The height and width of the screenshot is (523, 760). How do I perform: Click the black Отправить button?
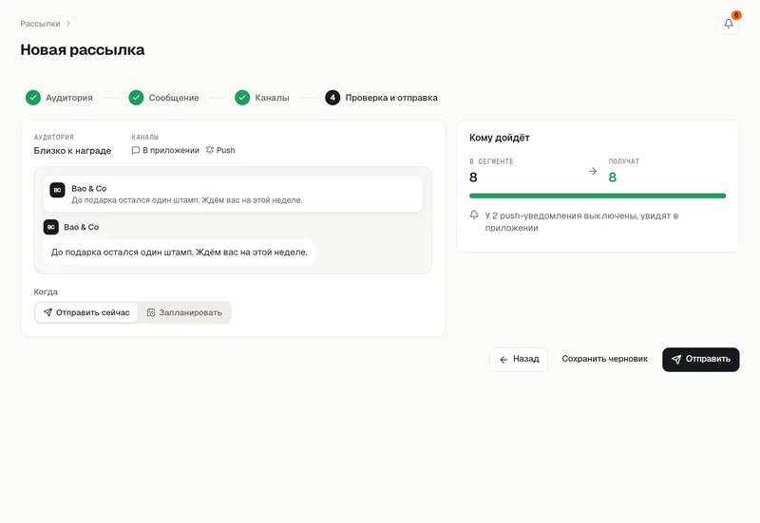pos(701,360)
